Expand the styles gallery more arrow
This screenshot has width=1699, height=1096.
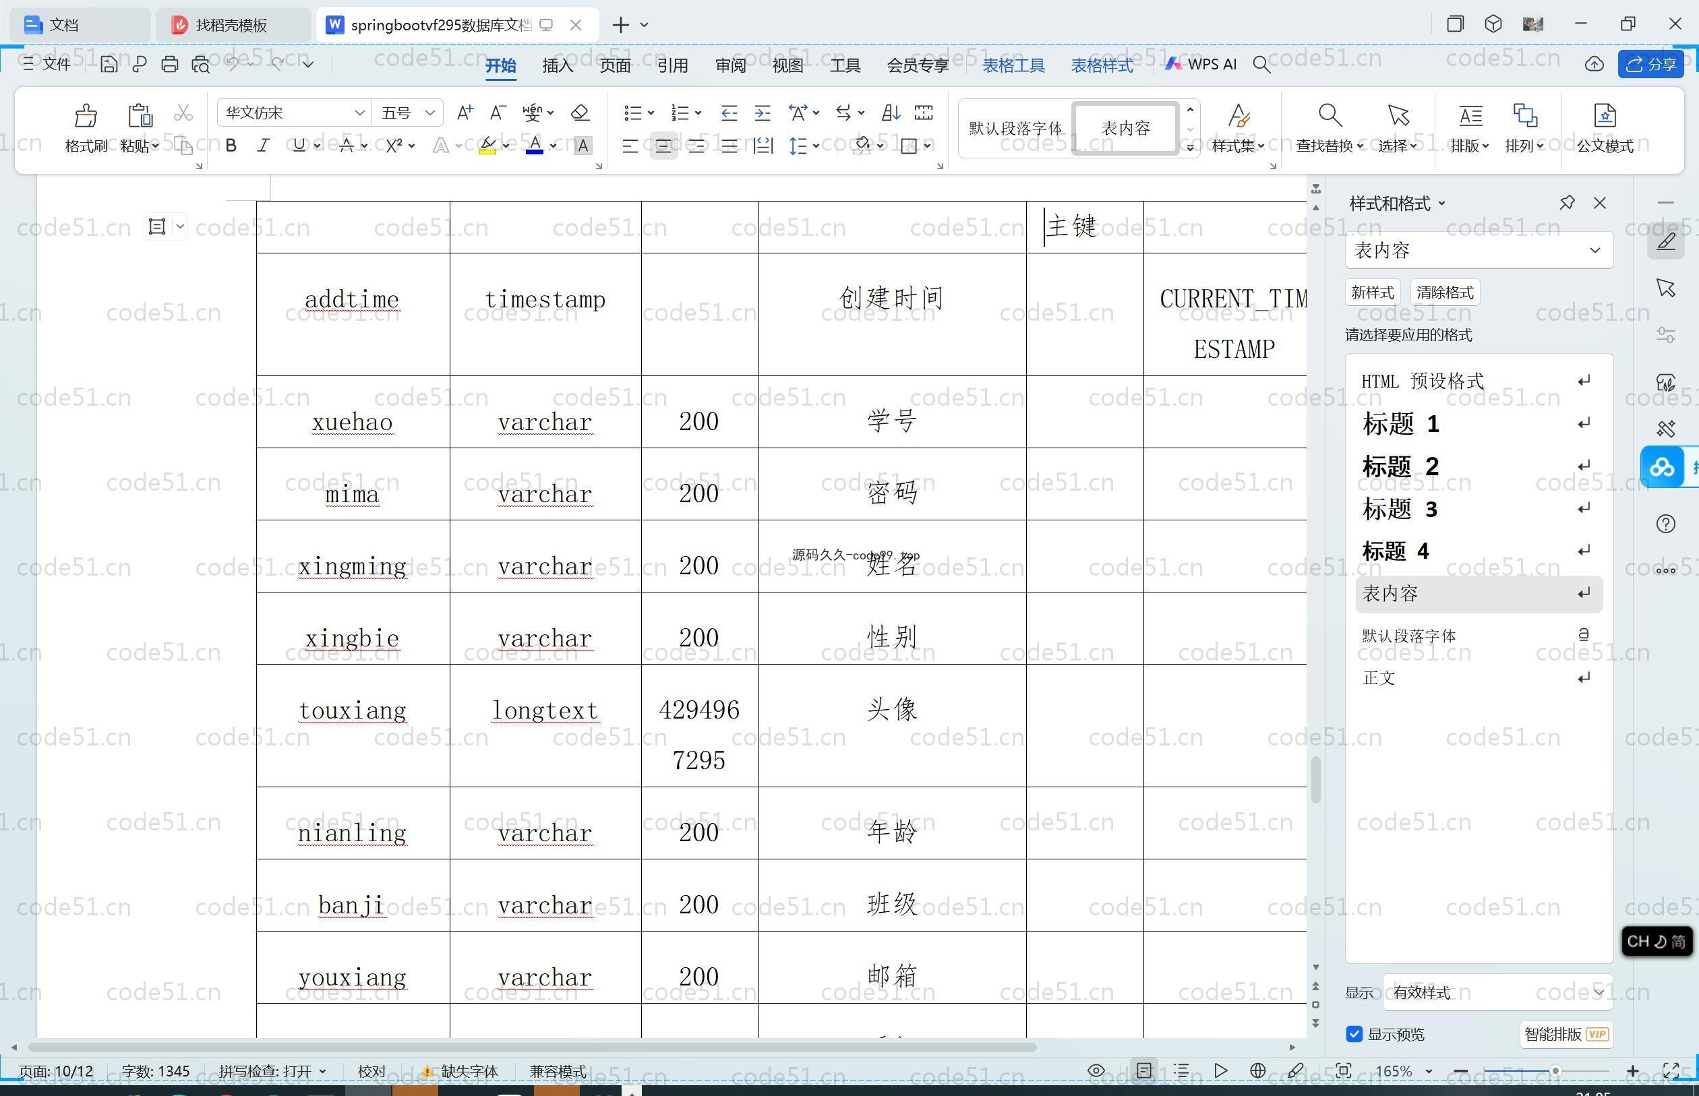(x=1190, y=148)
